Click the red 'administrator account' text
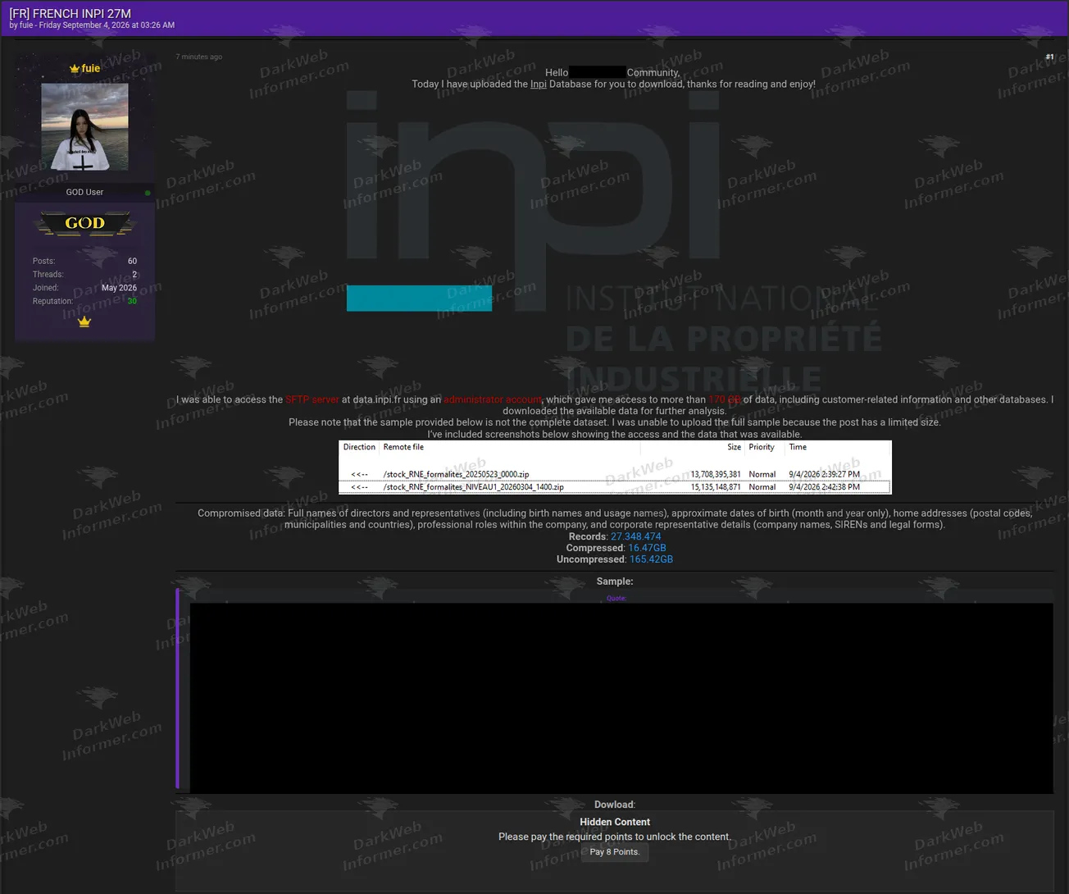This screenshot has height=894, width=1069. coord(493,399)
